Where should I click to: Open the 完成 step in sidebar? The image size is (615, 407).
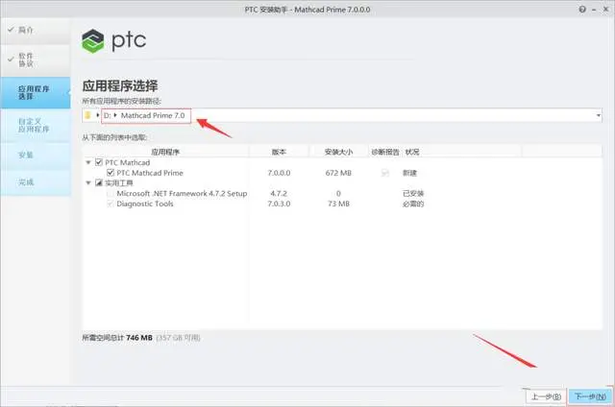(36, 182)
